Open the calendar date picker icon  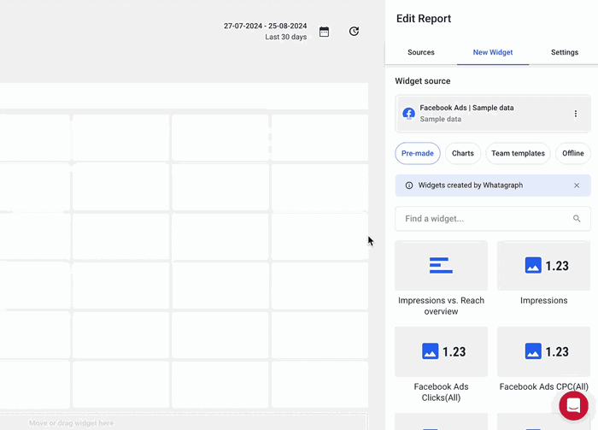[324, 32]
